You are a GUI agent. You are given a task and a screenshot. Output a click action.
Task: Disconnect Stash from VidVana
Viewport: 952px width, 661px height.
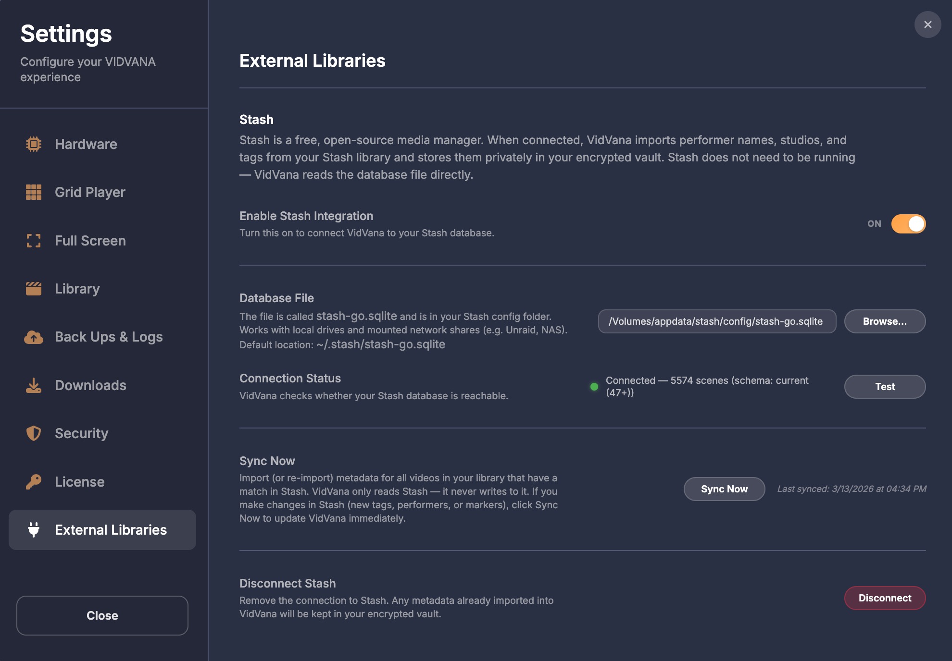(885, 598)
